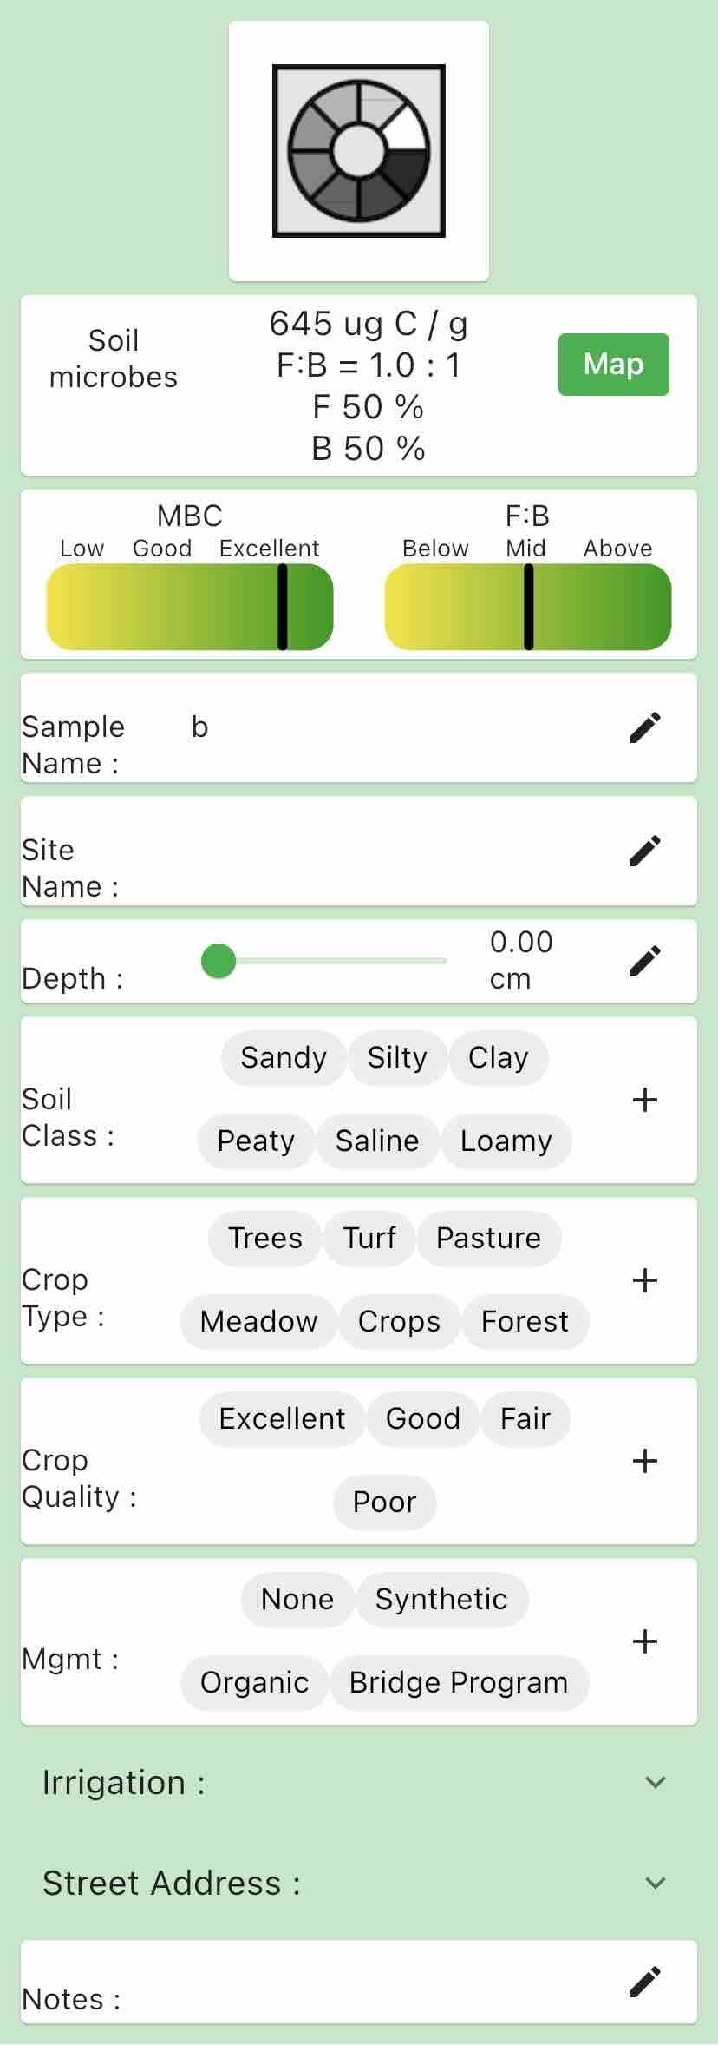Click the Depth slider handle

point(219,961)
